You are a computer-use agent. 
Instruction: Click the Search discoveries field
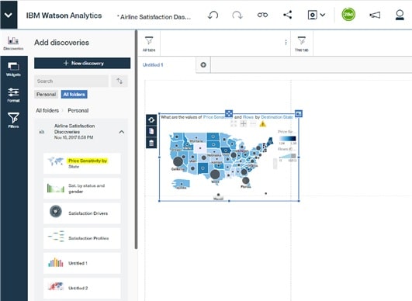point(71,81)
